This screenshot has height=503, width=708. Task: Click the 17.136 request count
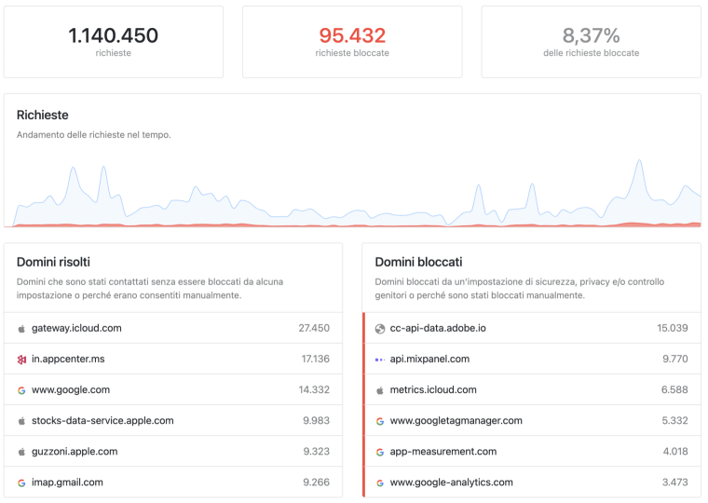tap(315, 359)
